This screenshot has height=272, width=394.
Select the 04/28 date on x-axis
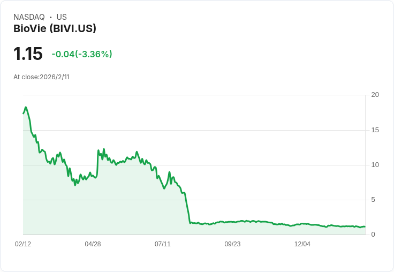93,244
